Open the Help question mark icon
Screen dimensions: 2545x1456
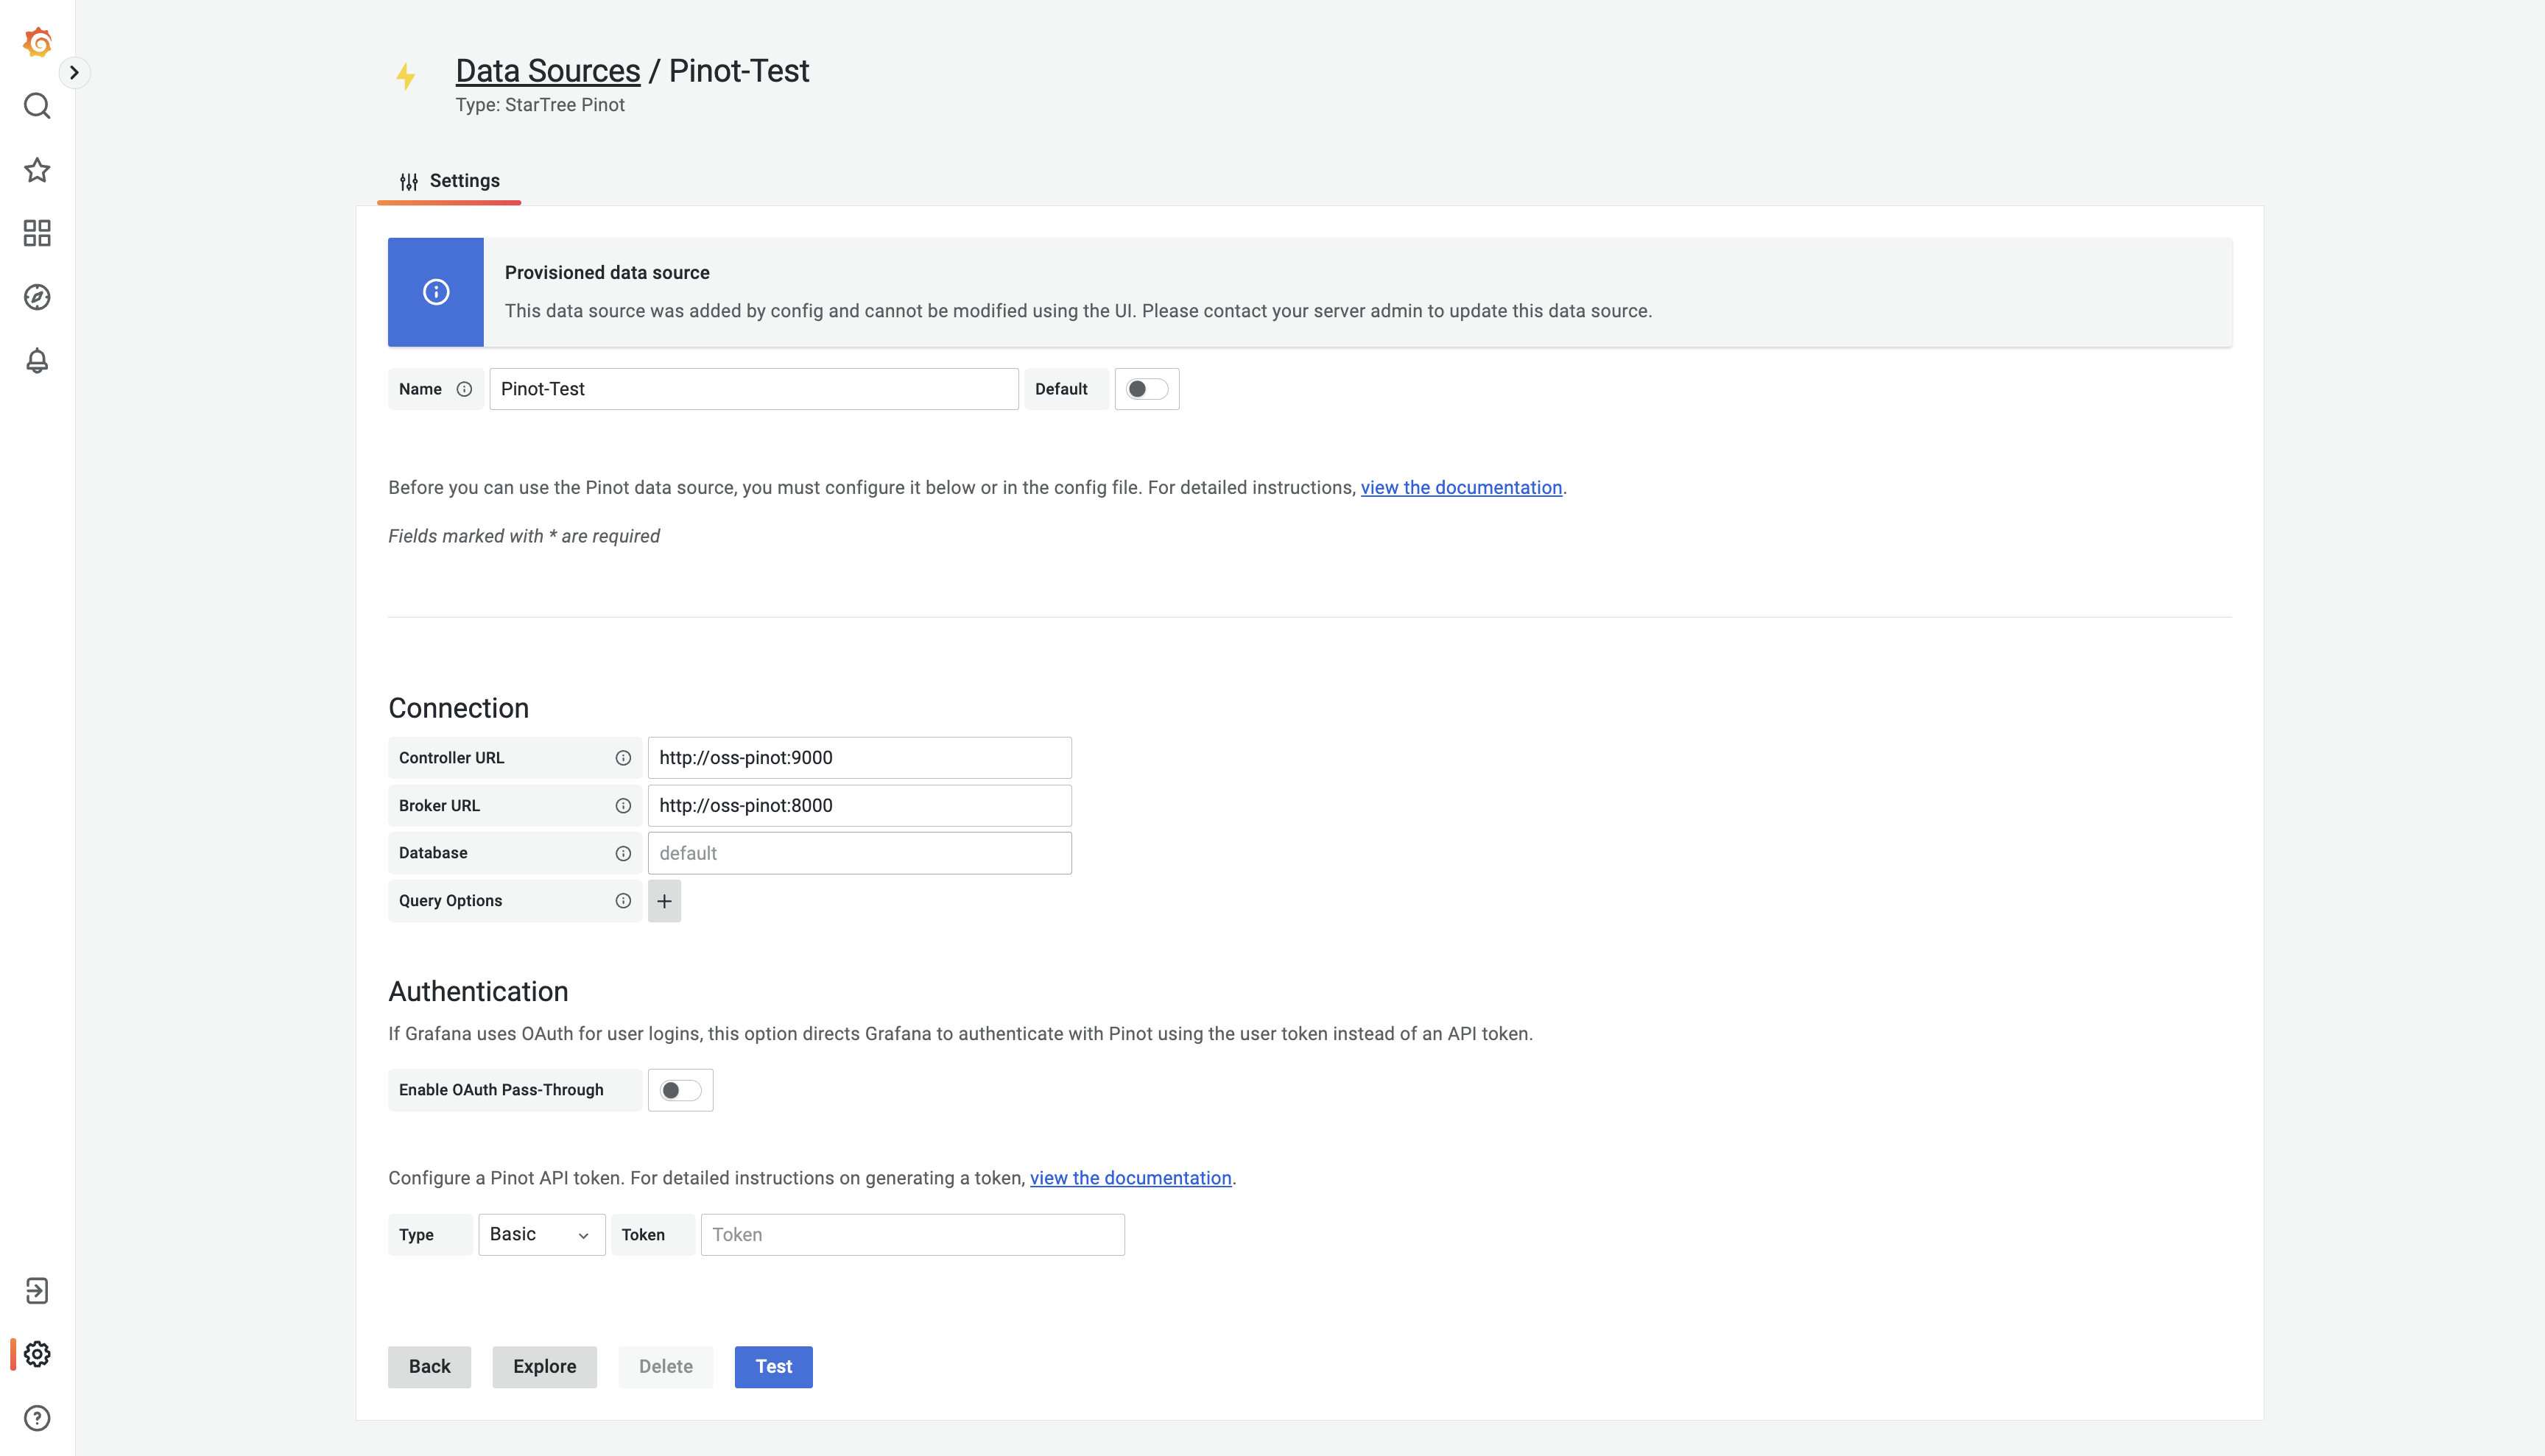pos(37,1418)
